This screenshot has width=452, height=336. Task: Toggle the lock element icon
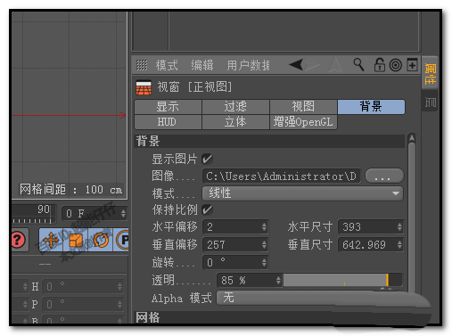pyautogui.click(x=380, y=65)
